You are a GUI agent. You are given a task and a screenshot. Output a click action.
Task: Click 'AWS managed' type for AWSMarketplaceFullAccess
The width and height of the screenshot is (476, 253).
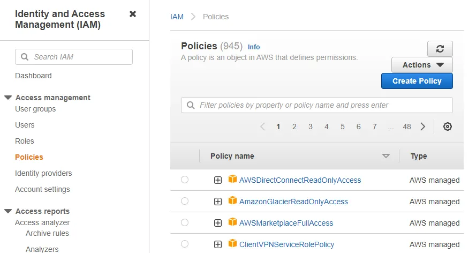point(434,223)
